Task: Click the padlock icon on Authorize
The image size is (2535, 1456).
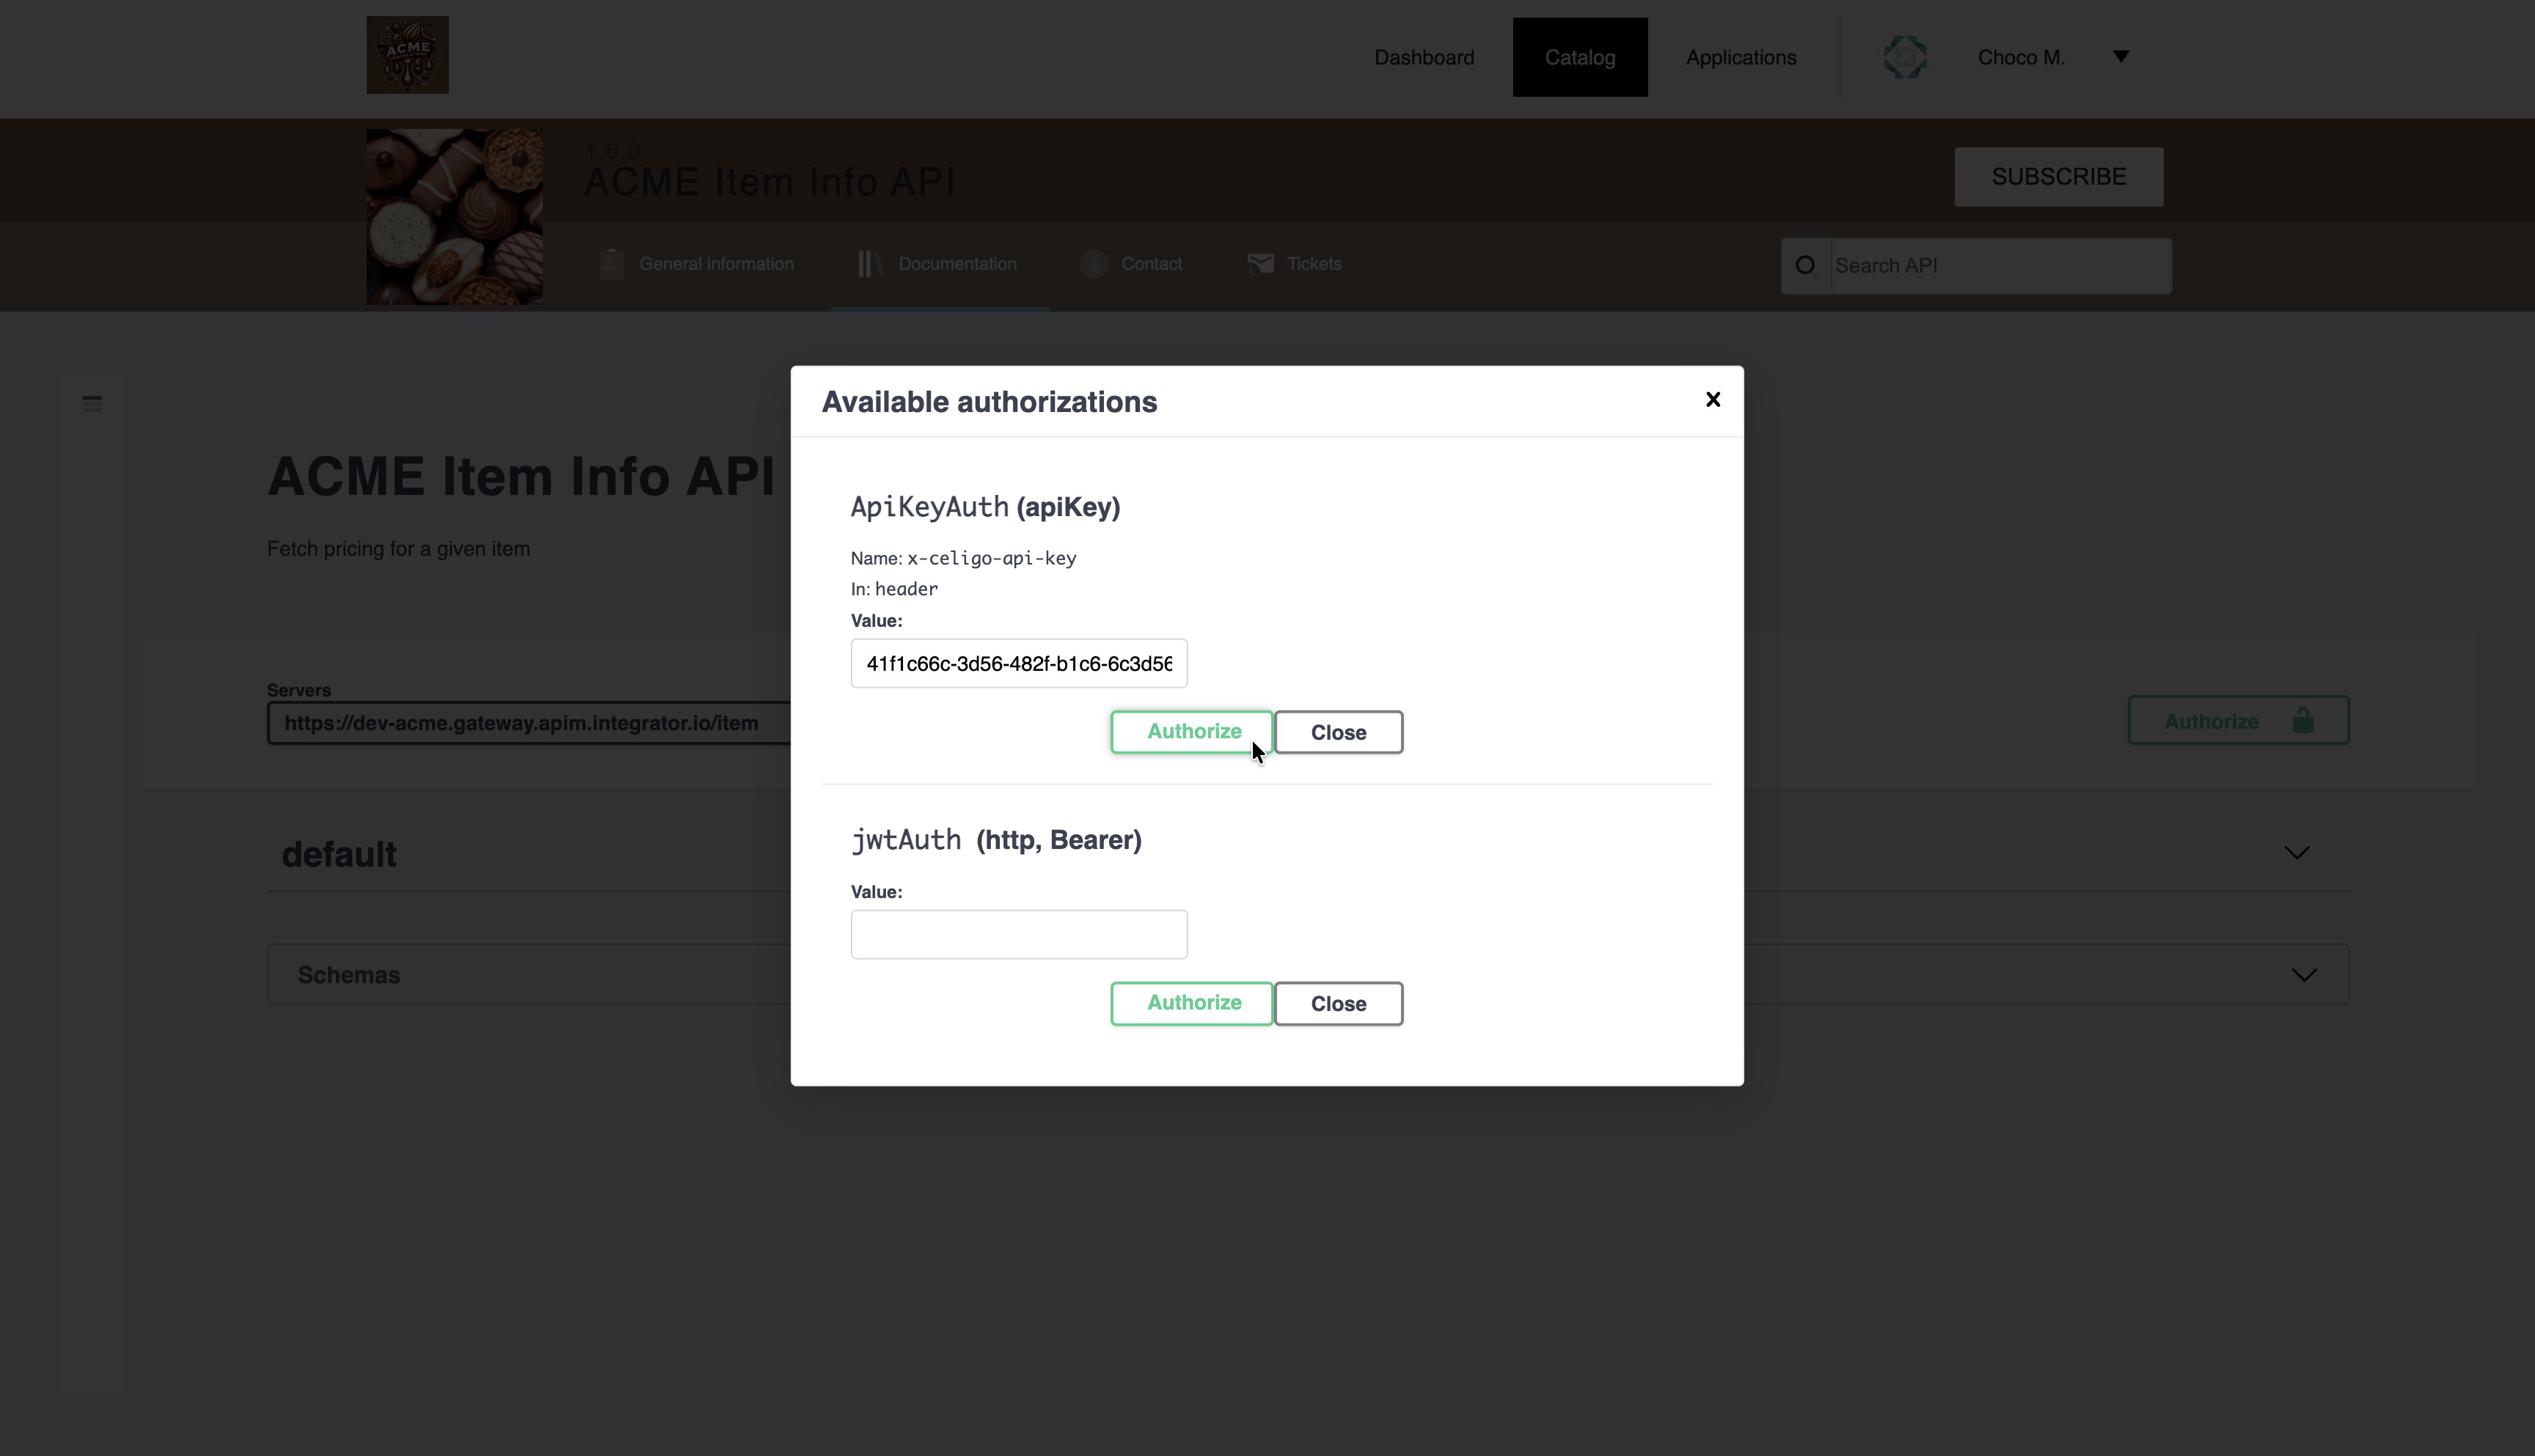Action: (2303, 721)
